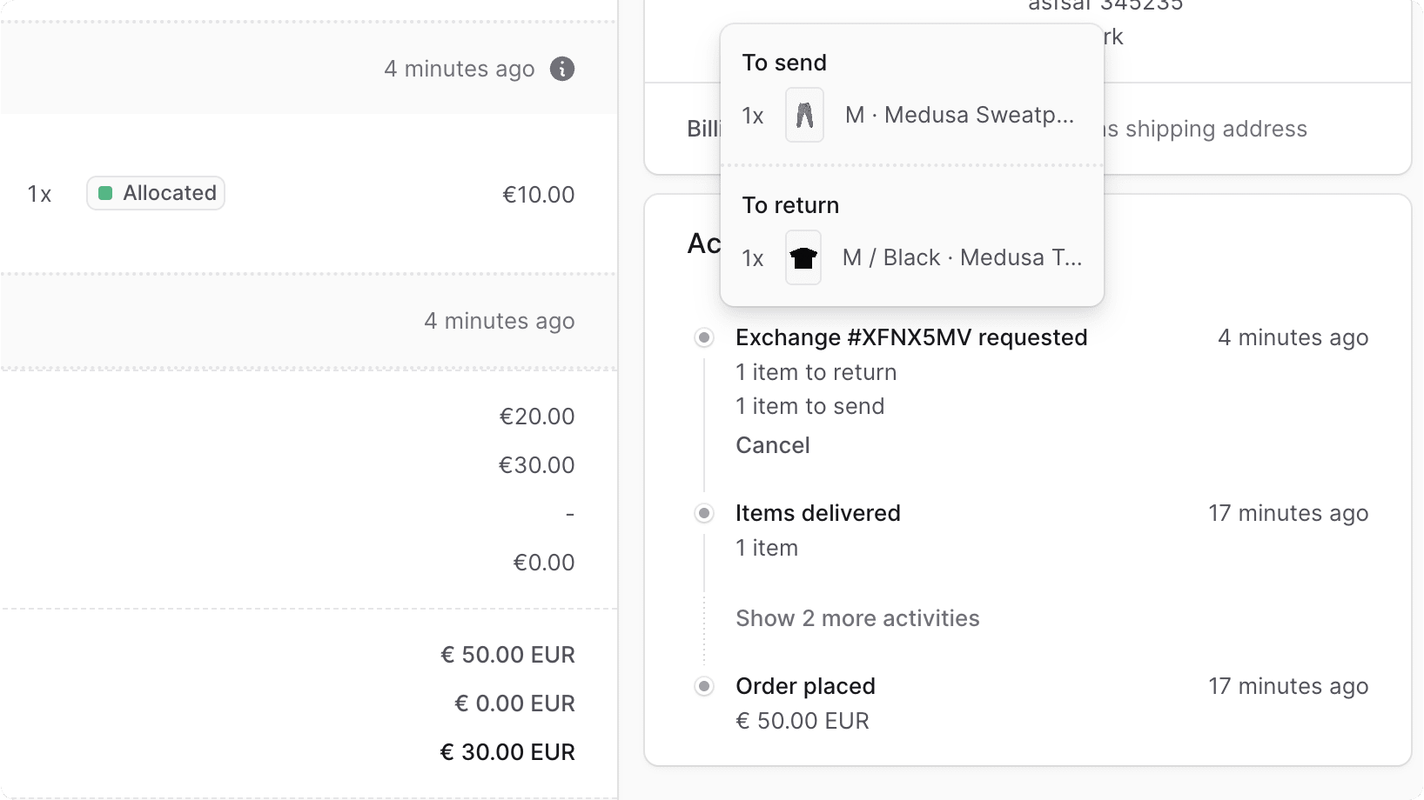Click the green dot in the Allocated badge
Image resolution: width=1424 pixels, height=800 pixels.
106,193
